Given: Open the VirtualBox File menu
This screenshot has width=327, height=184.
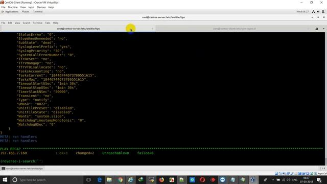Looking at the screenshot, I should tap(3, 7).
